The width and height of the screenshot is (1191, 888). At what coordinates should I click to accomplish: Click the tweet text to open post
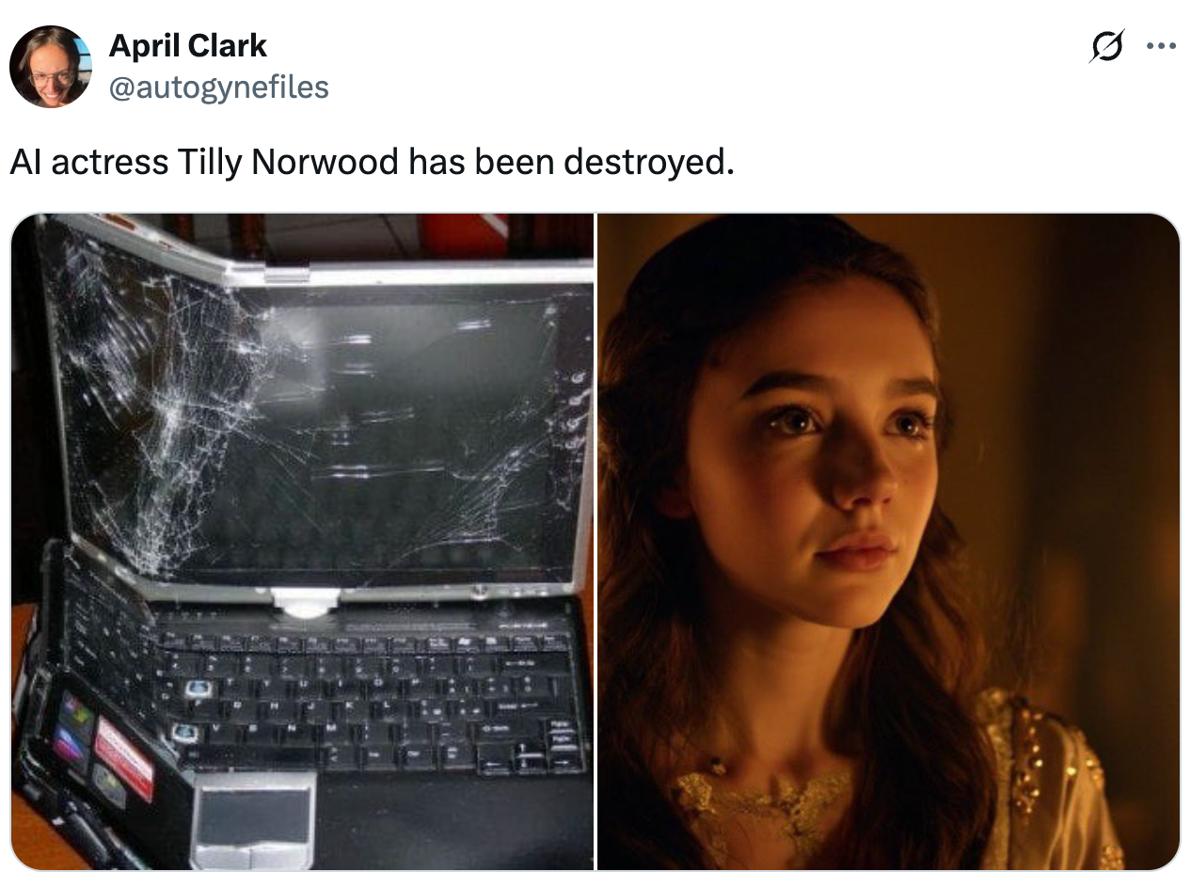pos(372,162)
